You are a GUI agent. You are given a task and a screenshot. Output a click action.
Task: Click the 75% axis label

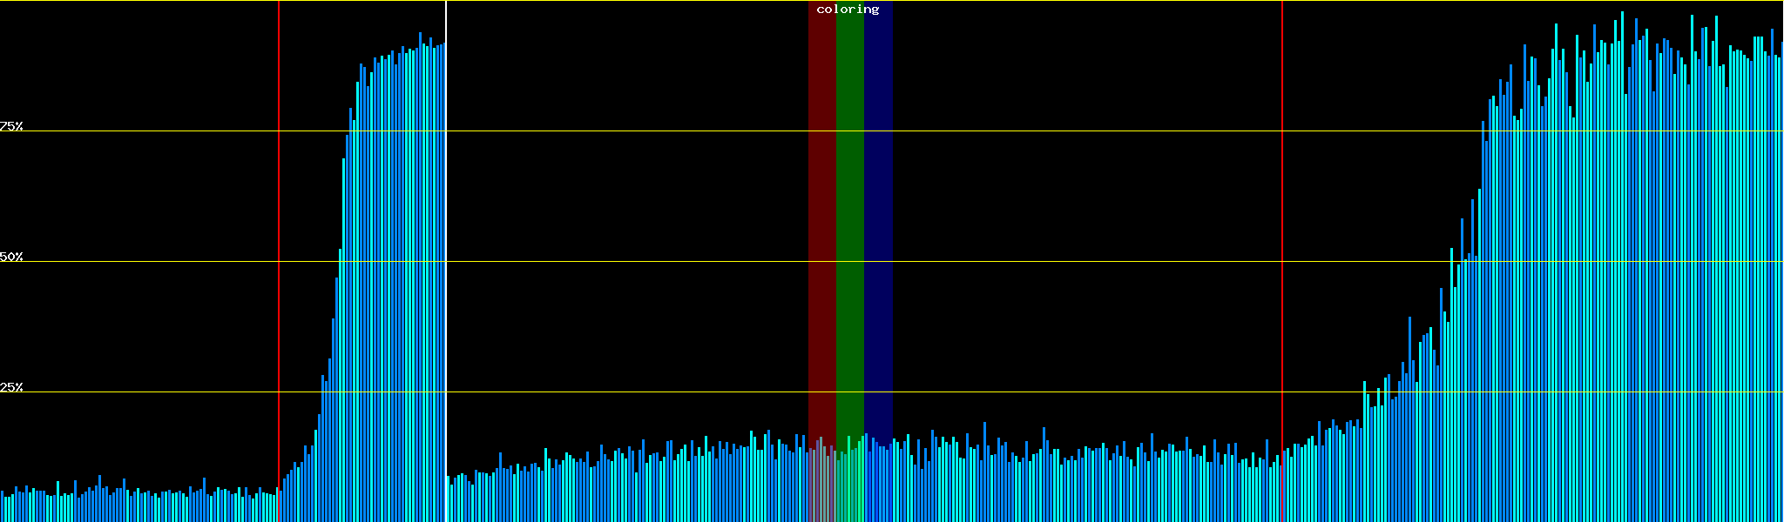[11, 126]
